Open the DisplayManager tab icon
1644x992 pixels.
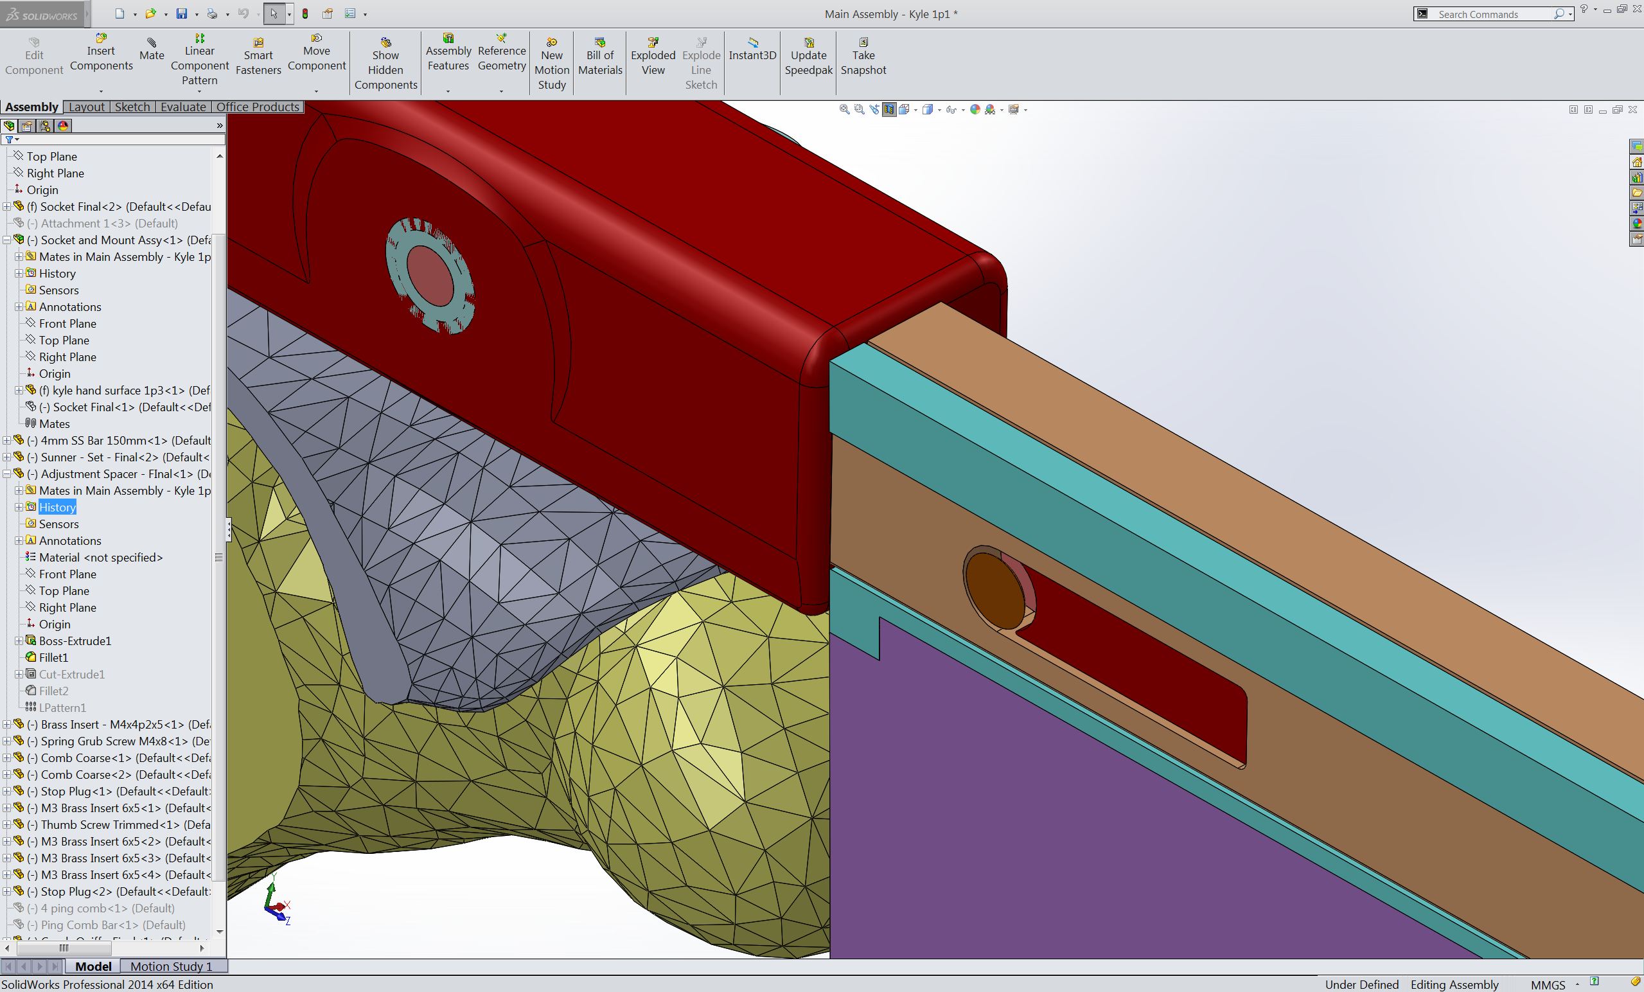point(64,125)
